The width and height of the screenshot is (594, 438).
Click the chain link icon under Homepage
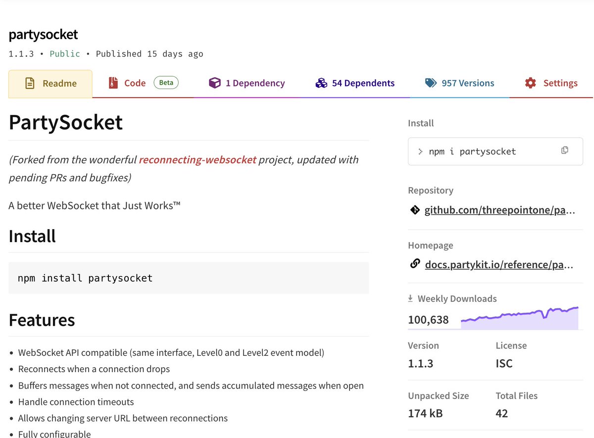click(415, 264)
